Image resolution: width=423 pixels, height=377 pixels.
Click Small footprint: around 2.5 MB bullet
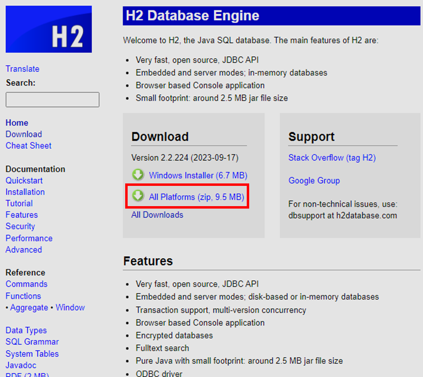(212, 98)
